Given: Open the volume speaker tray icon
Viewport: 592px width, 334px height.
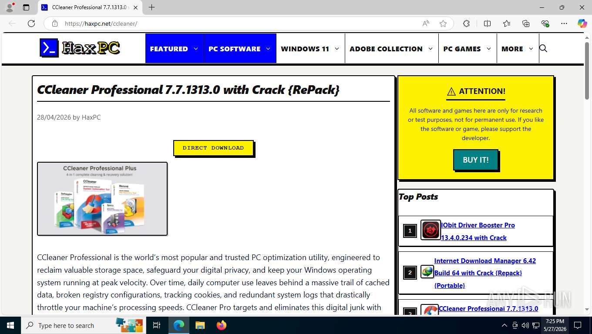Looking at the screenshot, I should coord(525,325).
